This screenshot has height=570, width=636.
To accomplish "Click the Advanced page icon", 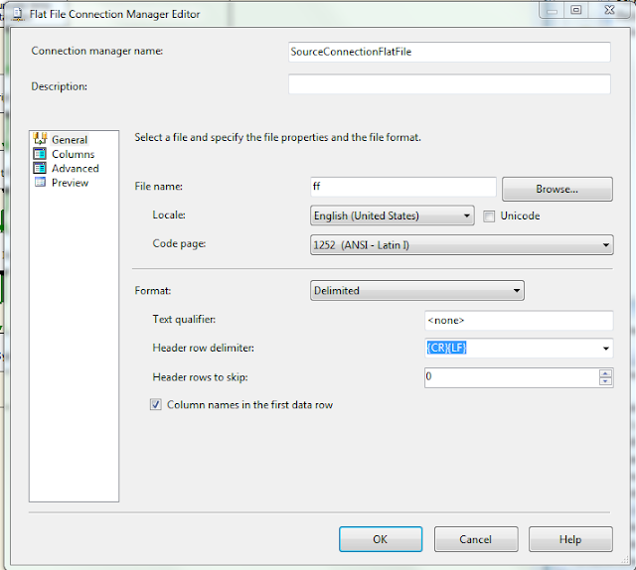I will (40, 168).
